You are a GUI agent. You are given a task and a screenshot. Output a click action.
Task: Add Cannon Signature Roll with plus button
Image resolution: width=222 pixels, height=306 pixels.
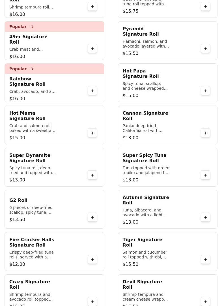206,133
